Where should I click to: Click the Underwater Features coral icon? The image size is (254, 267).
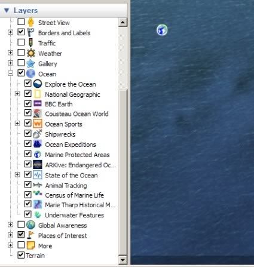coord(38,215)
